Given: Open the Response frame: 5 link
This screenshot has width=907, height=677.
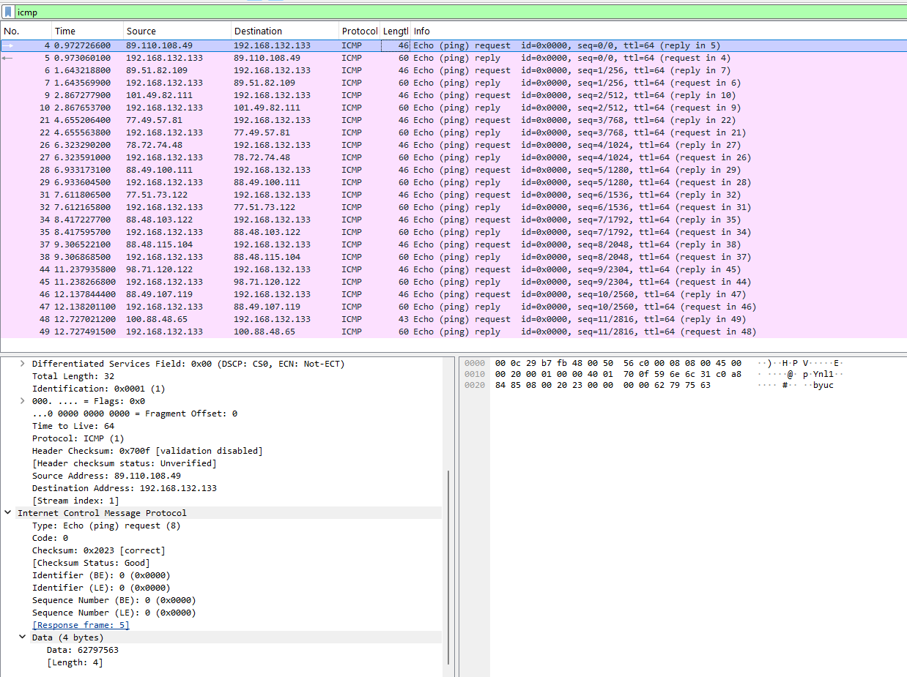Looking at the screenshot, I should pos(81,625).
